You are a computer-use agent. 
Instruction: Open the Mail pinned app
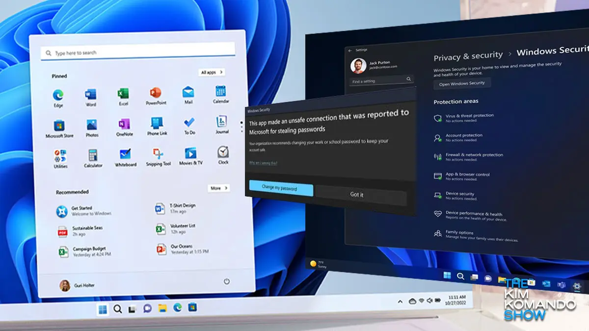pos(188,95)
